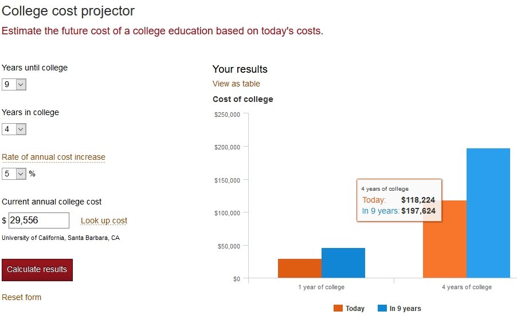Viewport: 517px width, 323px height.
Task: Click the Rate of annual cost increase link
Action: pyautogui.click(x=54, y=157)
